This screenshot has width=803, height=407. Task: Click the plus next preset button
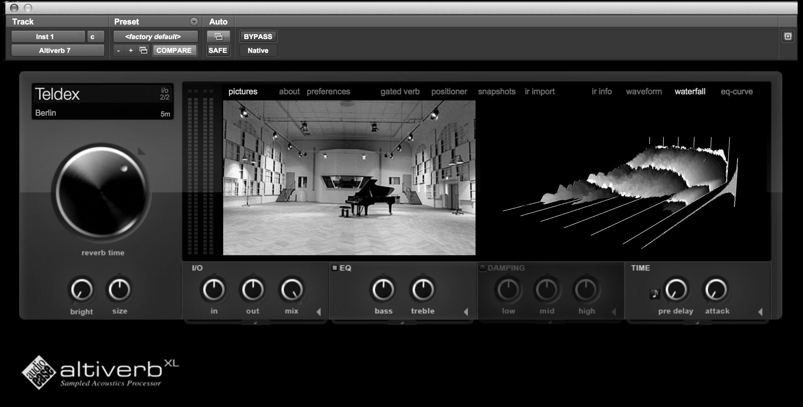131,50
